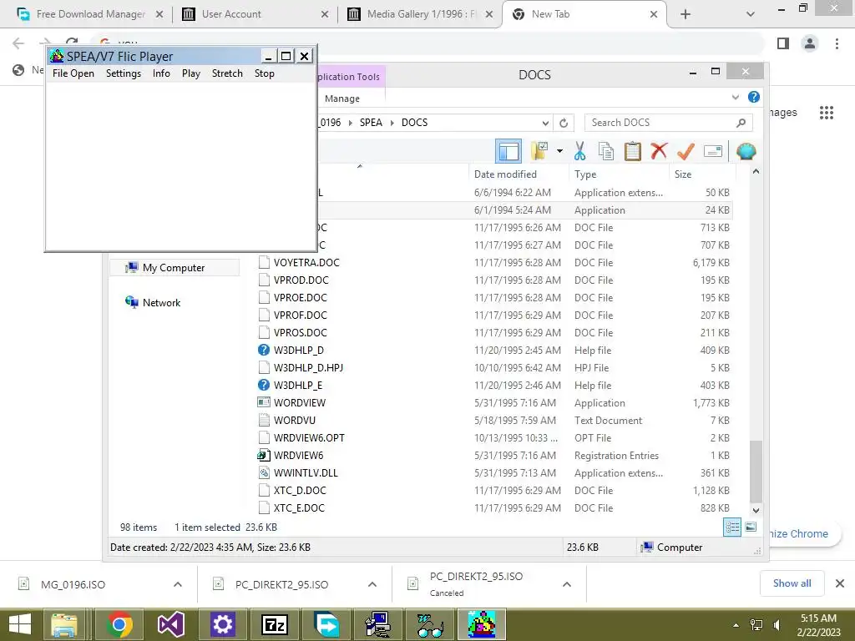Switch to large icons view
This screenshot has height=641, width=855.
coord(751,527)
